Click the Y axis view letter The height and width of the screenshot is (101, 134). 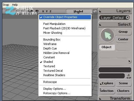[x=47, y=11]
